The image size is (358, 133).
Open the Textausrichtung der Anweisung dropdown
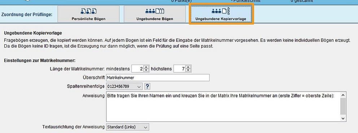pyautogui.click(x=127, y=127)
